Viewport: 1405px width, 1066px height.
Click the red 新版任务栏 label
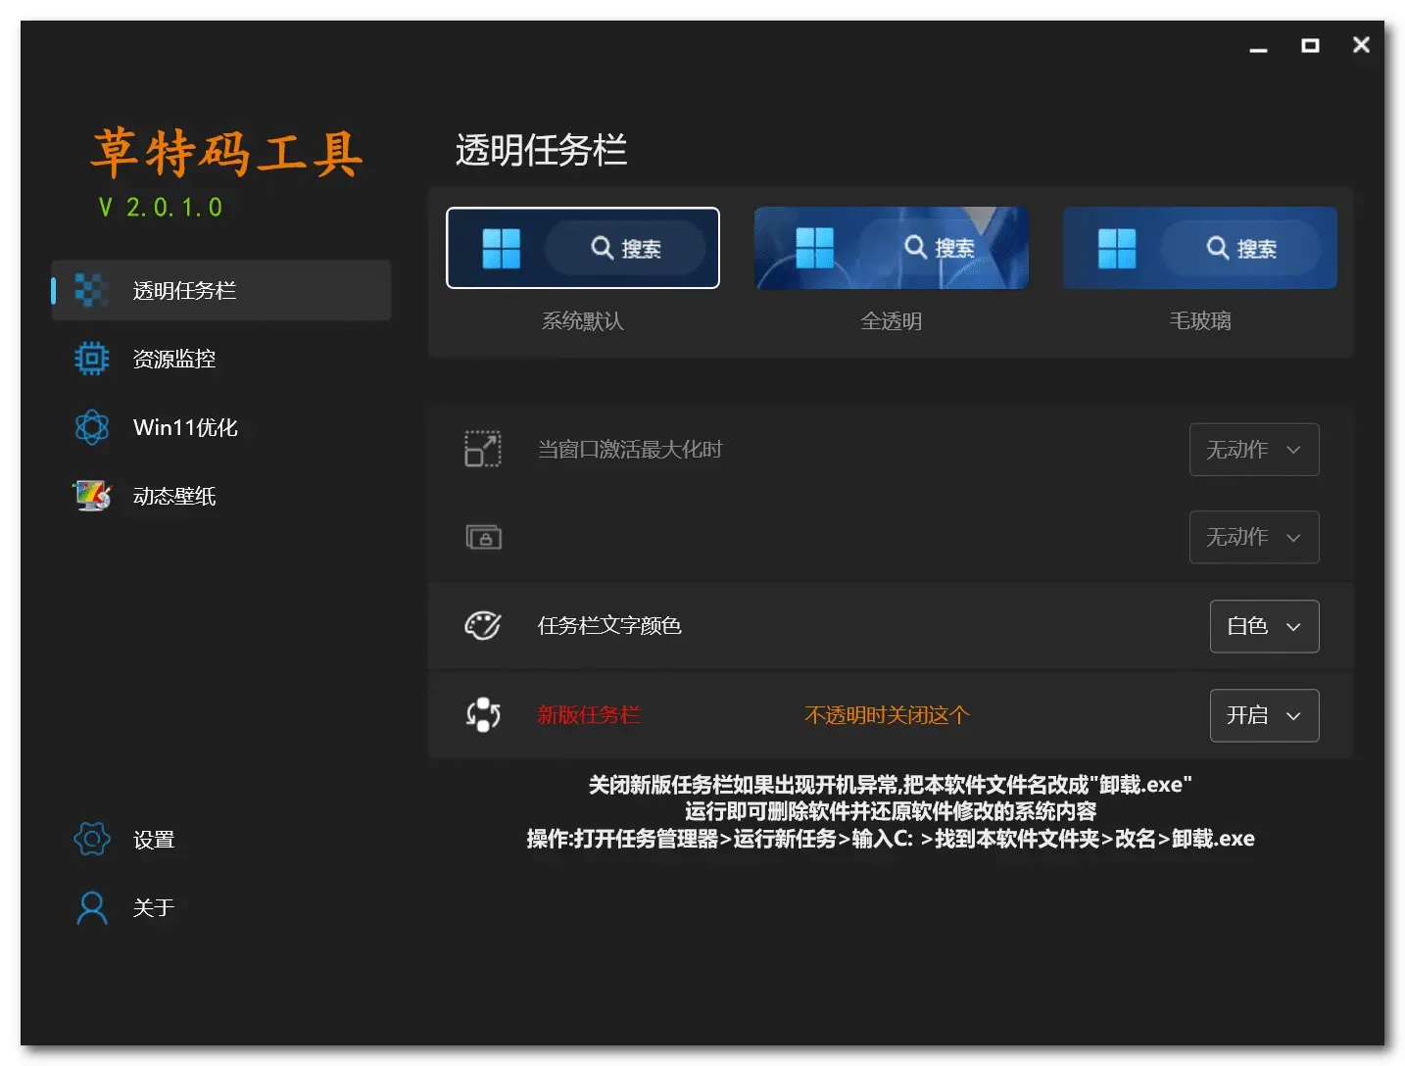(x=588, y=715)
